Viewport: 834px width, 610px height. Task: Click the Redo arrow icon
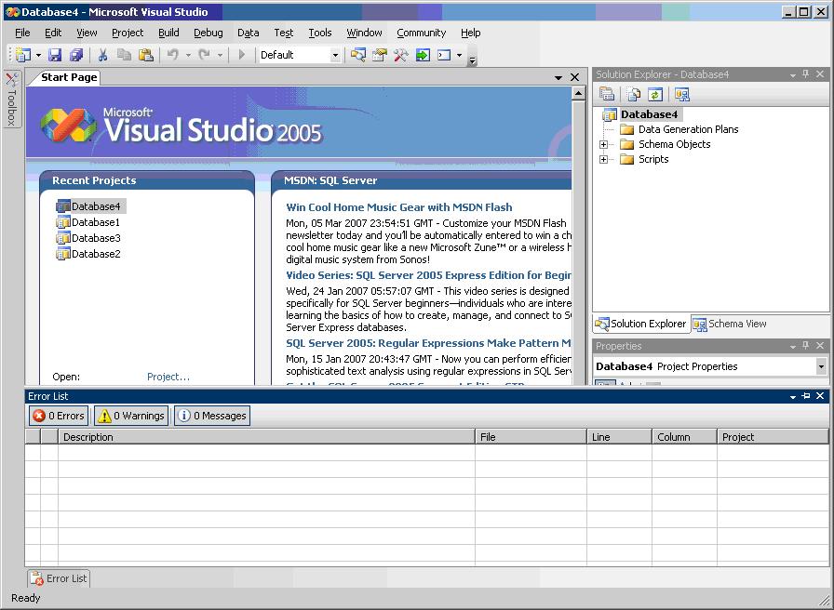(x=204, y=55)
